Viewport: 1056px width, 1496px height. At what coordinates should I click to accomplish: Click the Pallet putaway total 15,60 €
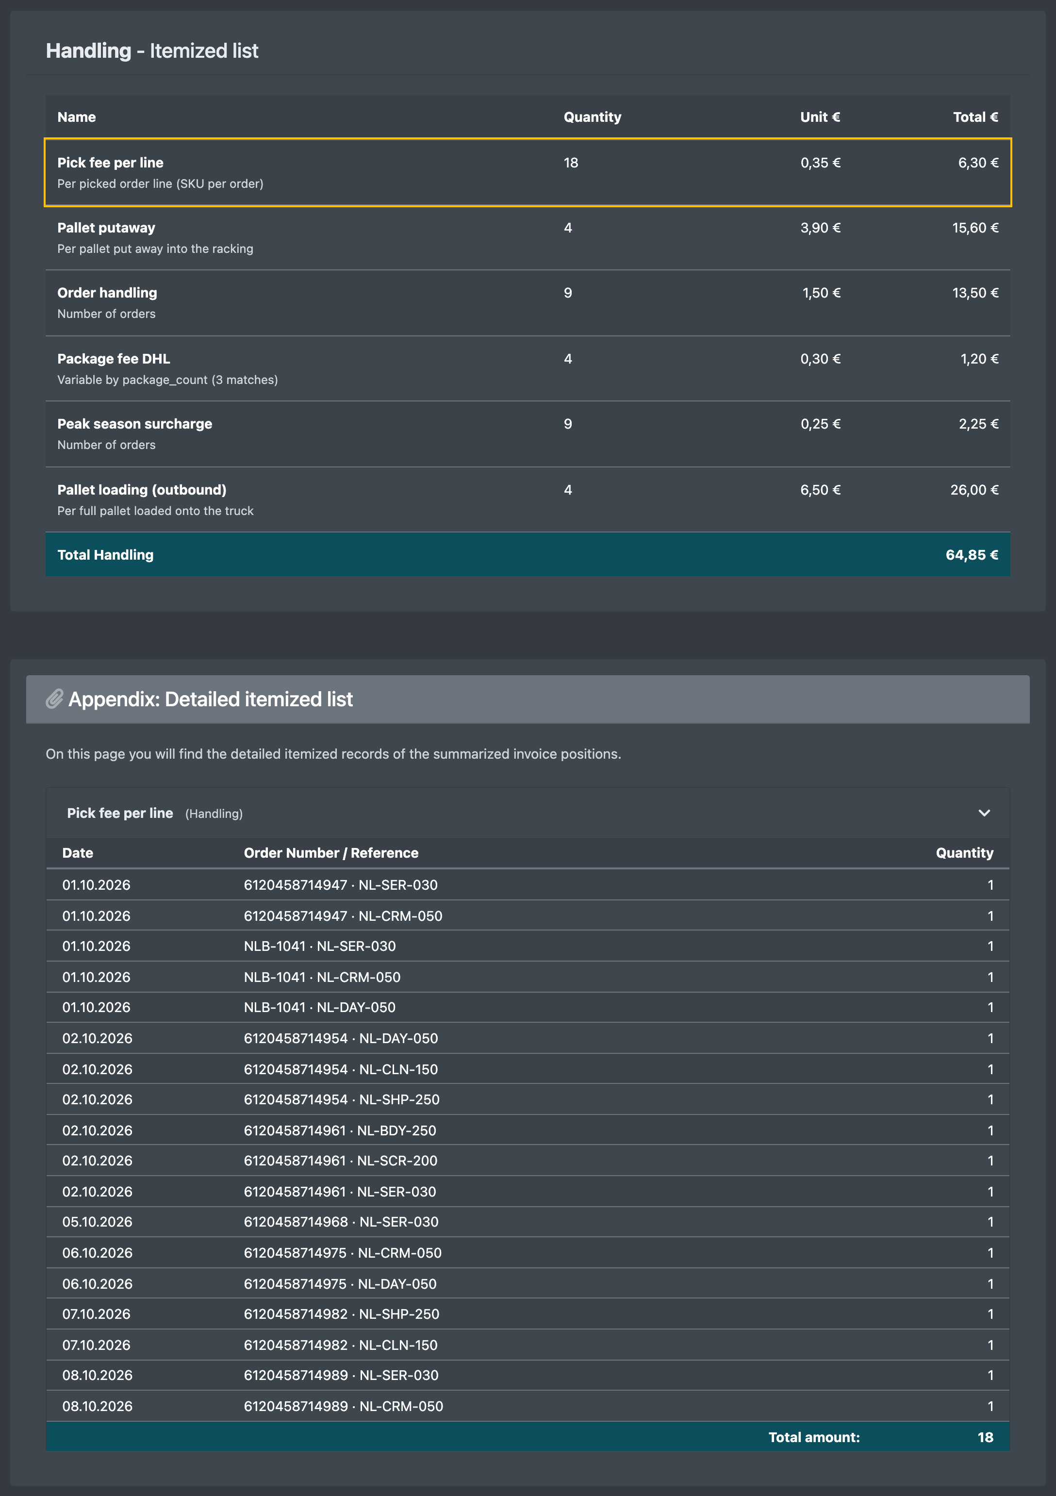pyautogui.click(x=975, y=228)
